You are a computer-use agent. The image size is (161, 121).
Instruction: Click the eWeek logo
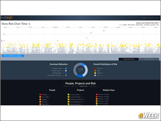(x=148, y=115)
